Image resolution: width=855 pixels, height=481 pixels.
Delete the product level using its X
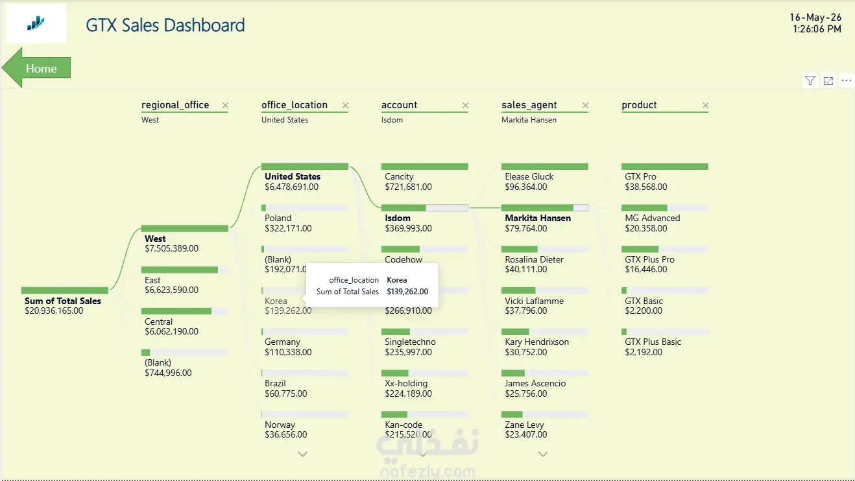(705, 105)
